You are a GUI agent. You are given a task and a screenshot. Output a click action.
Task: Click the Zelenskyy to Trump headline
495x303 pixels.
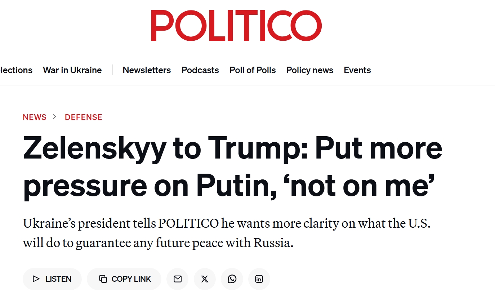coord(232,167)
